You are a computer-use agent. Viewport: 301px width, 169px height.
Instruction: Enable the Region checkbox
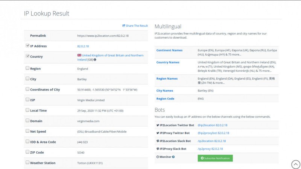(27, 68)
